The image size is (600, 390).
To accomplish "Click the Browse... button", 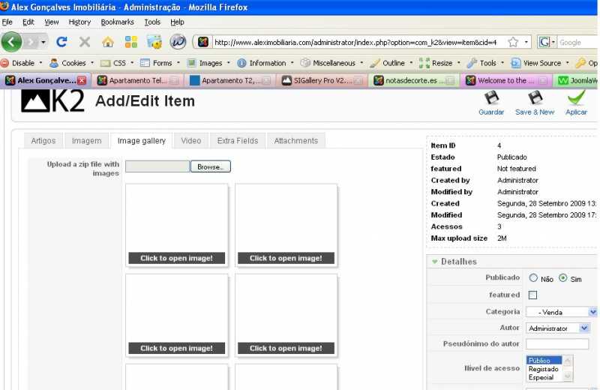I will (x=211, y=166).
